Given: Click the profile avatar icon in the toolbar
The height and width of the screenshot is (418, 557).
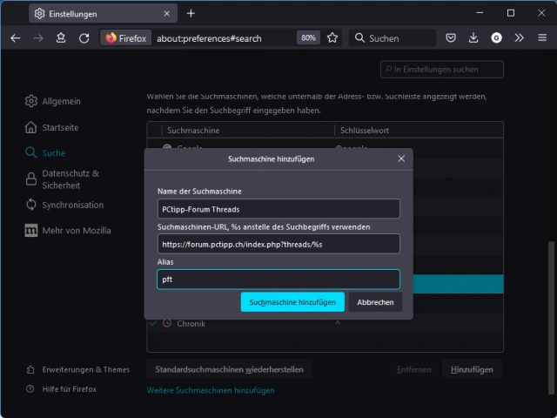Looking at the screenshot, I should point(496,38).
